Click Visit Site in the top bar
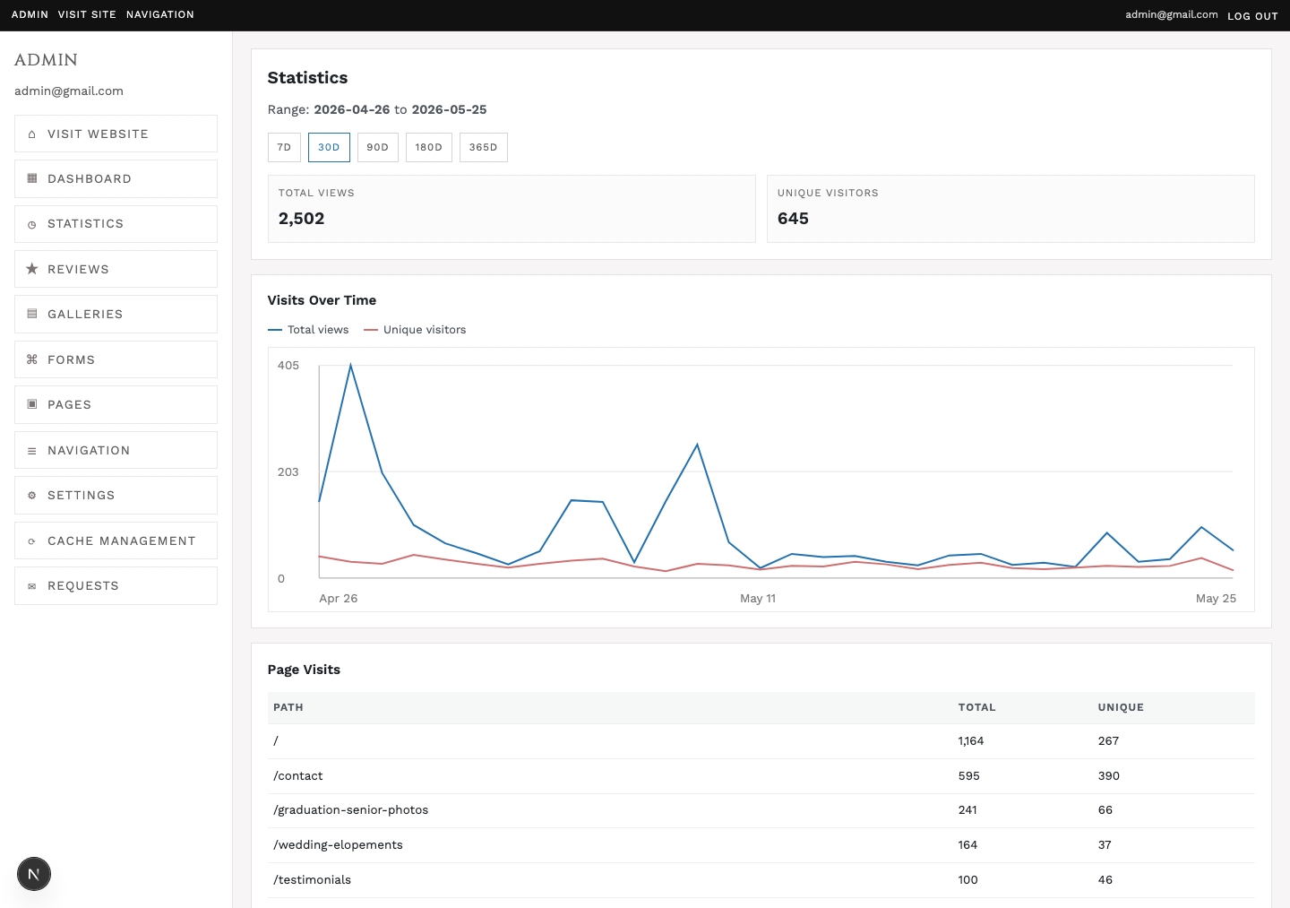1290x908 pixels. tap(87, 14)
